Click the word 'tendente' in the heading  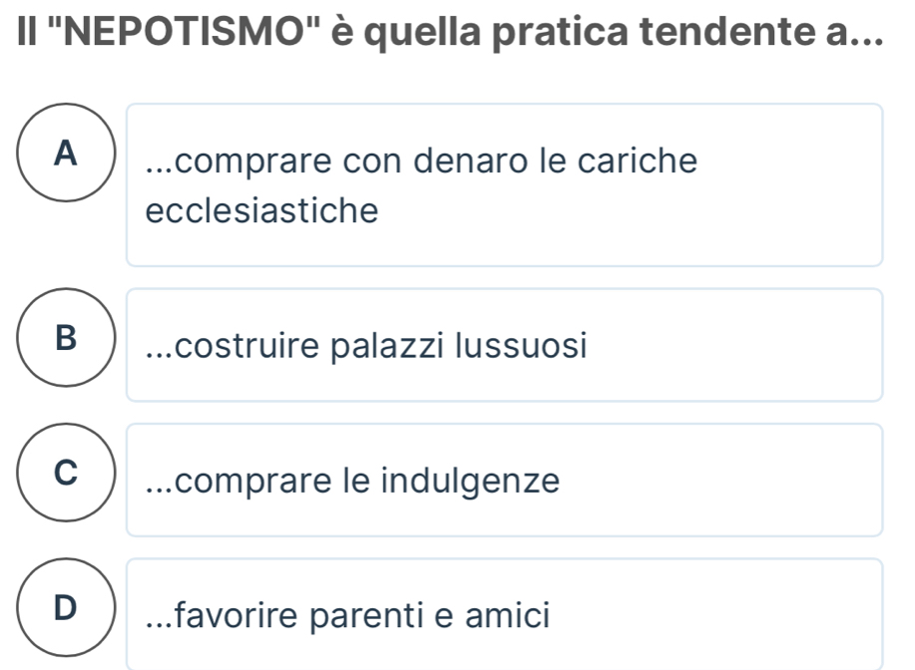(727, 31)
